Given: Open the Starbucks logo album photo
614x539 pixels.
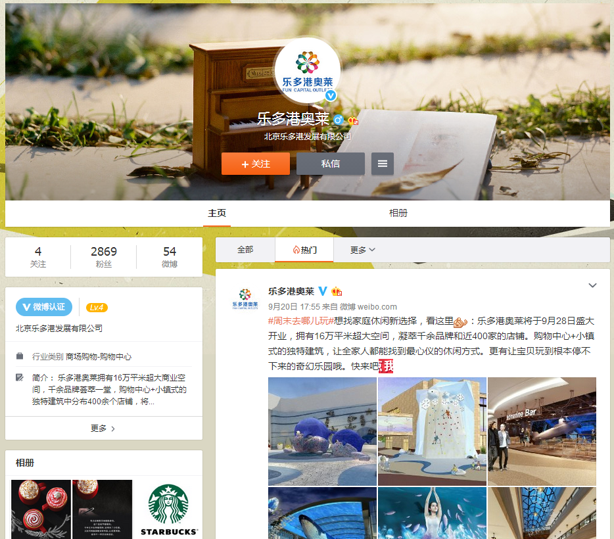Looking at the screenshot, I should pos(168,509).
